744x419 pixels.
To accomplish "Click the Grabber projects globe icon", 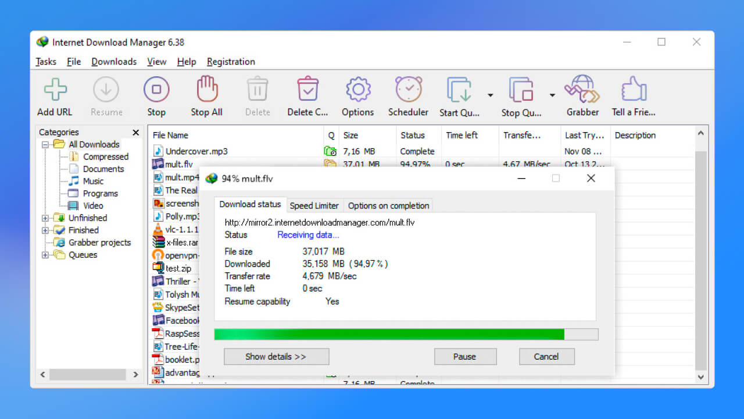I will pyautogui.click(x=59, y=243).
